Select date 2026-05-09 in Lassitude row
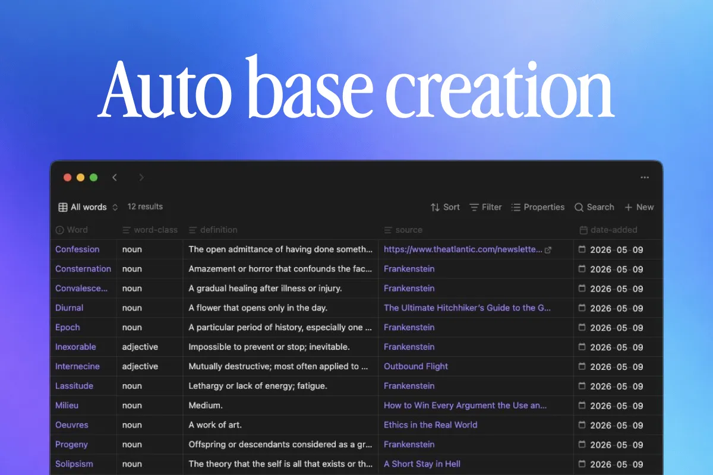713x475 pixels. click(x=617, y=387)
